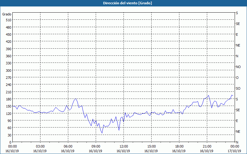Select the 240 degree axis label
This screenshot has width=247, height=154.
(x=9, y=85)
